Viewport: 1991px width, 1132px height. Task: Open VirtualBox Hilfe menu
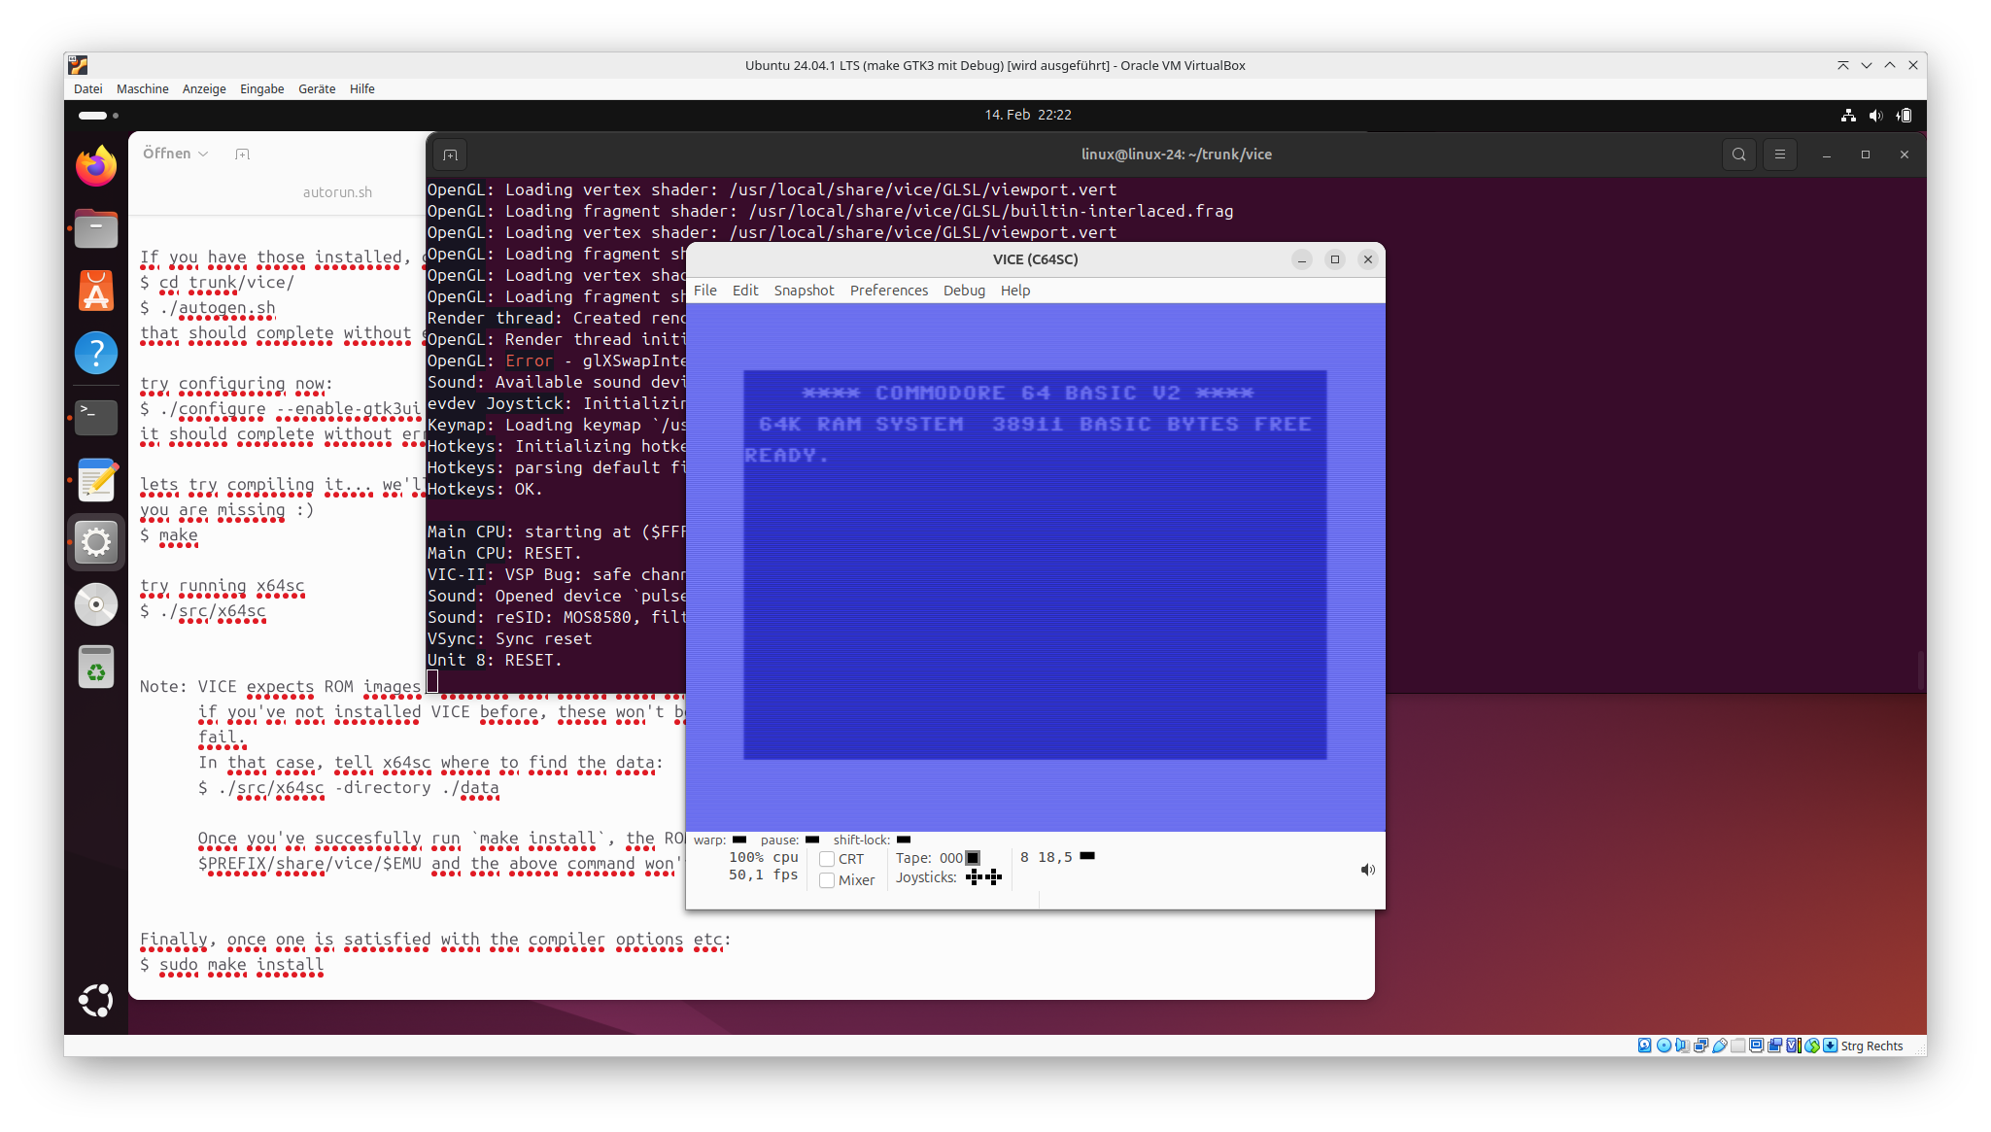pyautogui.click(x=362, y=88)
